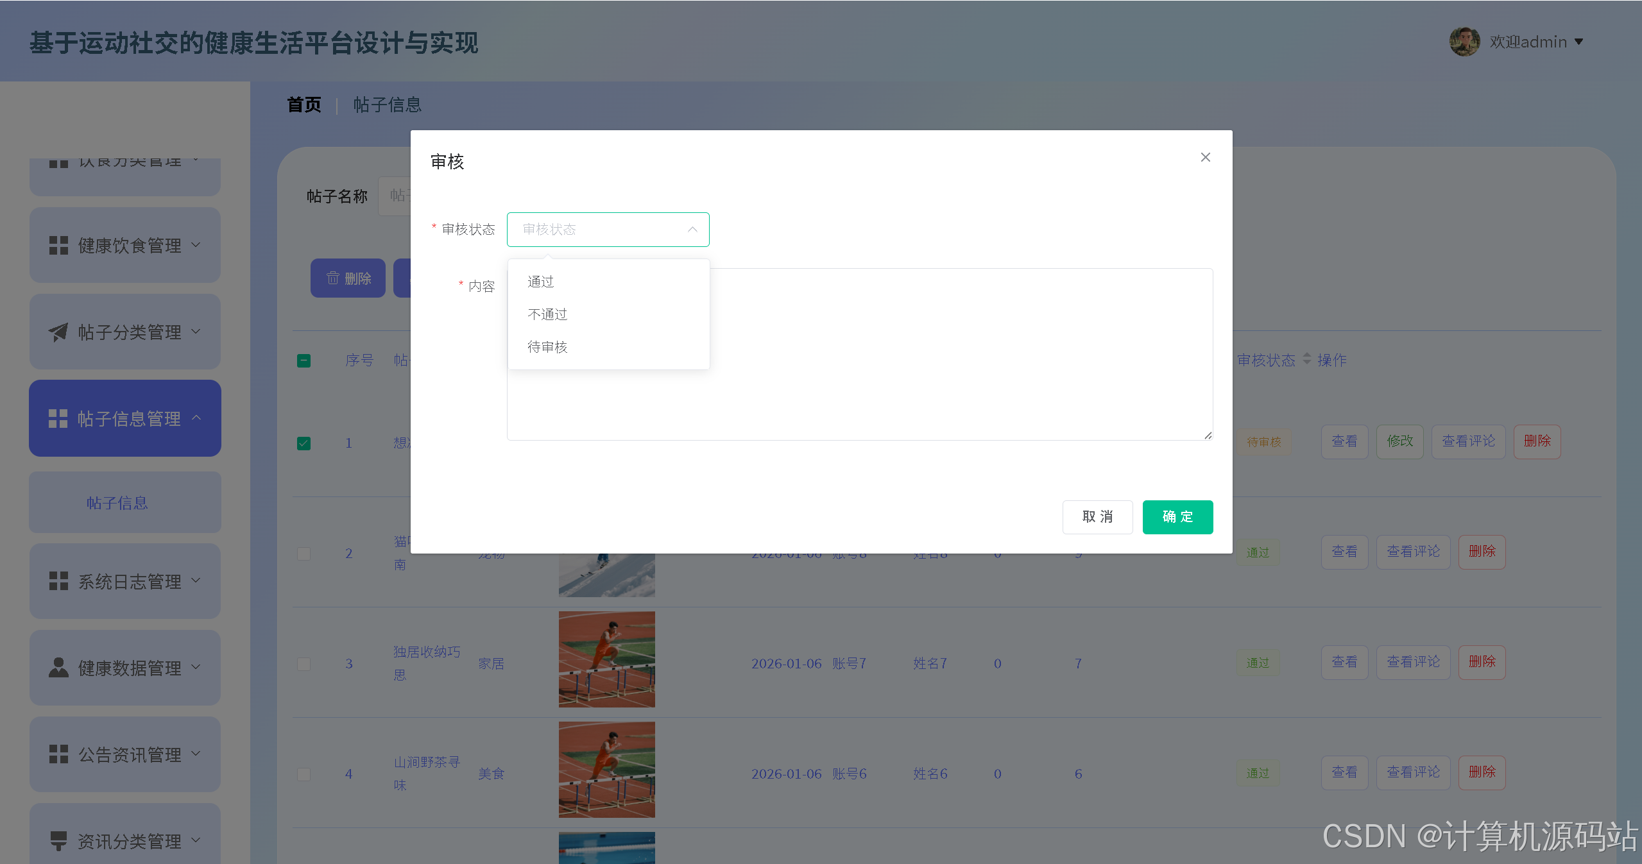Click the admin avatar image
Screen dimensions: 1642x864
coord(1464,42)
